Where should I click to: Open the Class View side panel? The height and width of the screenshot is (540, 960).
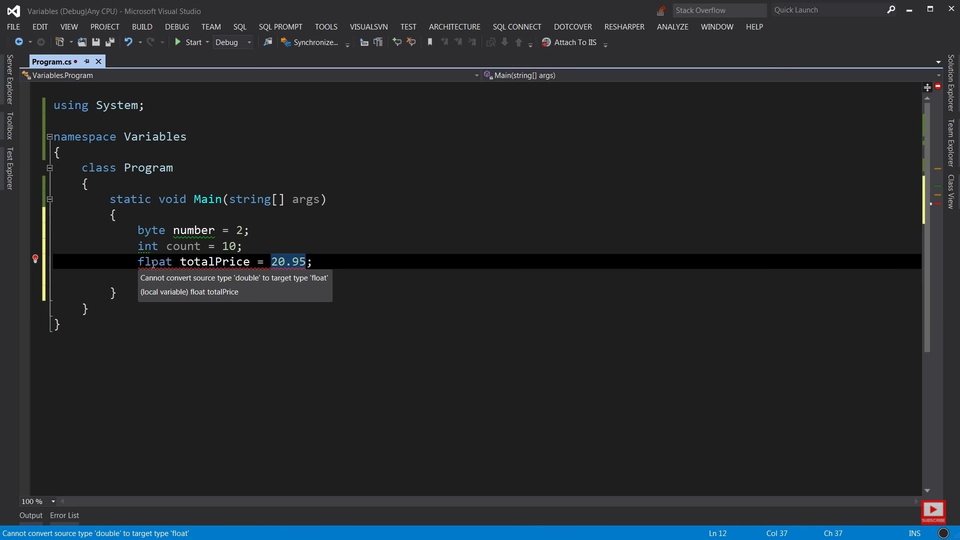click(950, 191)
